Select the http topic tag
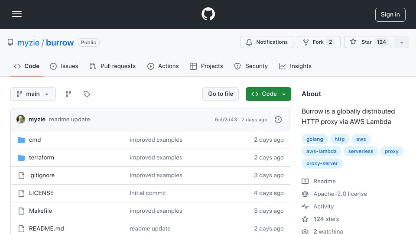Viewport: 416px width, 234px height. 339,139
